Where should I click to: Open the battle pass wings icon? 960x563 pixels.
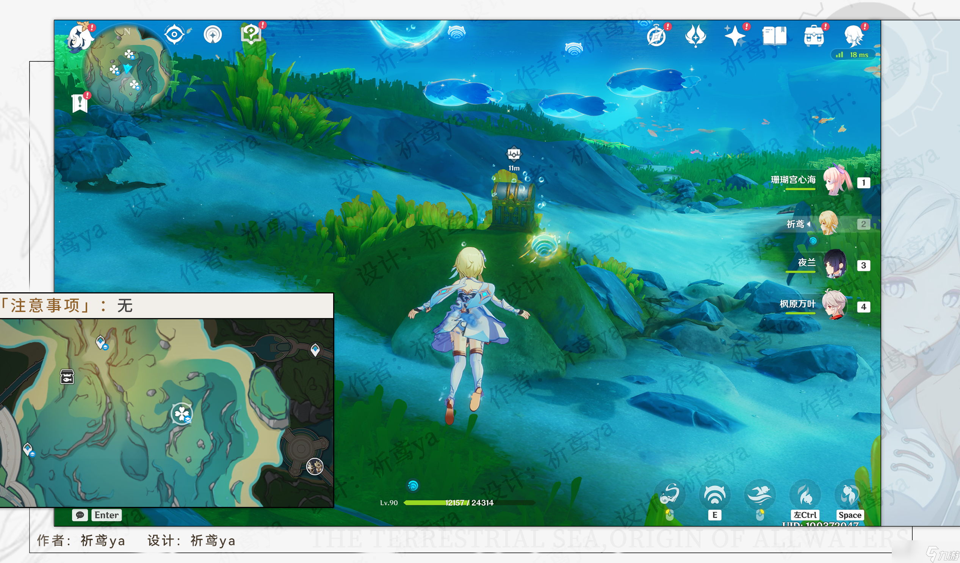click(695, 36)
